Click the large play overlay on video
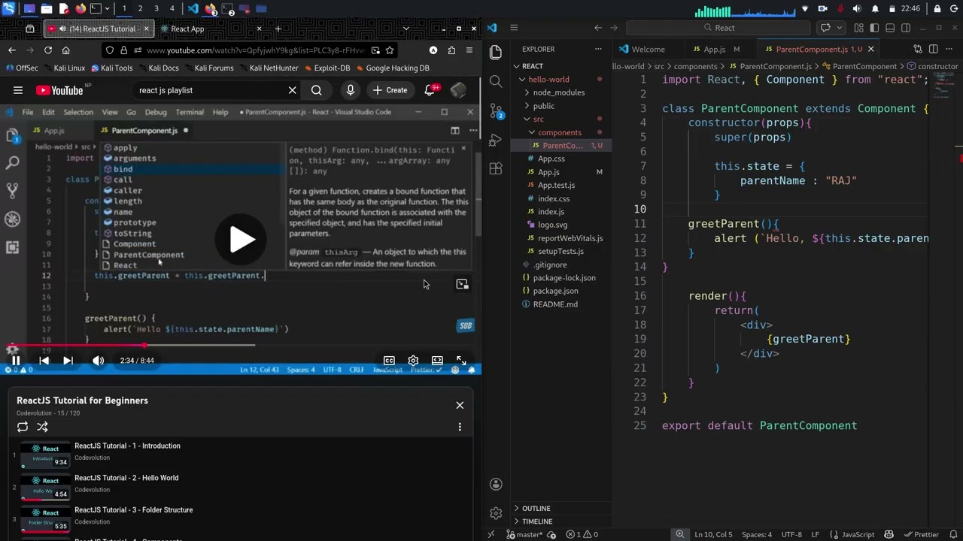Image resolution: width=963 pixels, height=541 pixels. pyautogui.click(x=241, y=240)
